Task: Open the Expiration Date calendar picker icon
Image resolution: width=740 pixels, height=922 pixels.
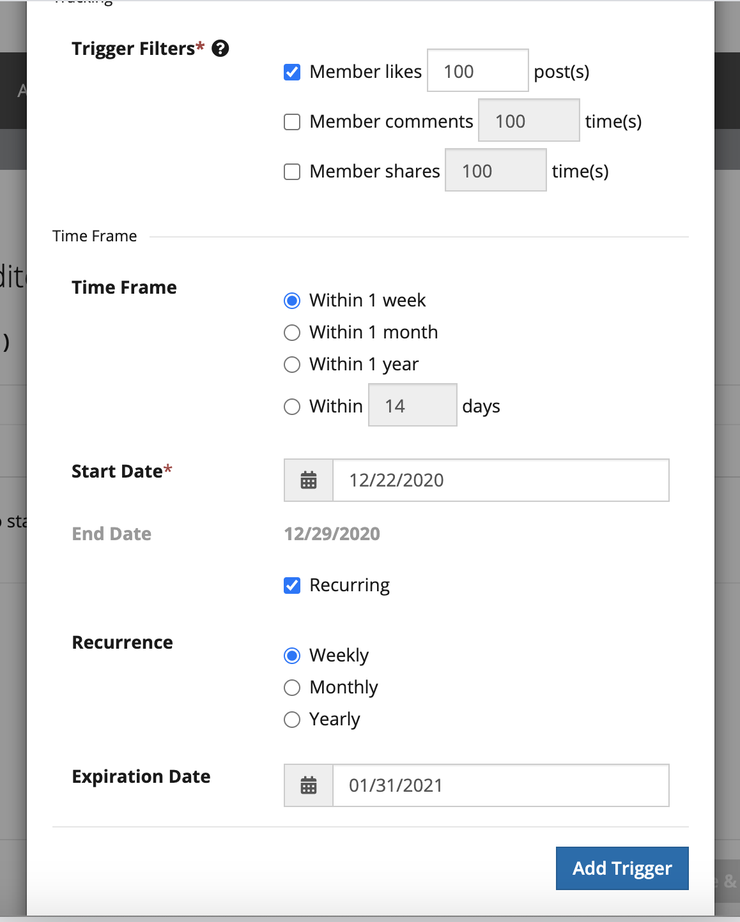Action: pos(309,785)
